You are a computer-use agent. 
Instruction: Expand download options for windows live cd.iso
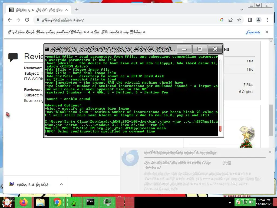61,184
